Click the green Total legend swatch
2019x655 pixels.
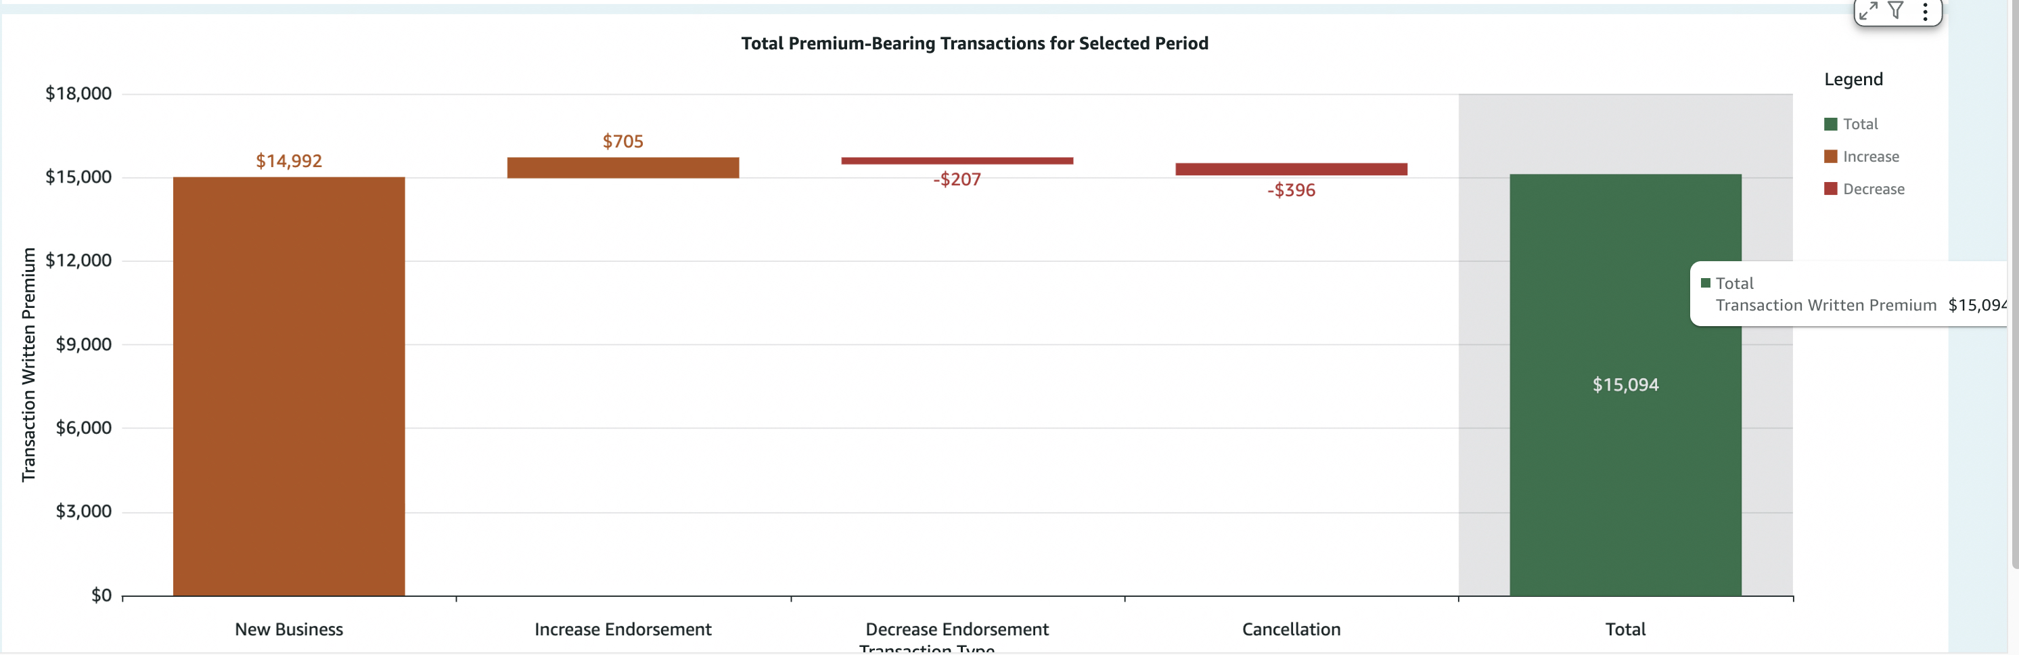point(1831,125)
